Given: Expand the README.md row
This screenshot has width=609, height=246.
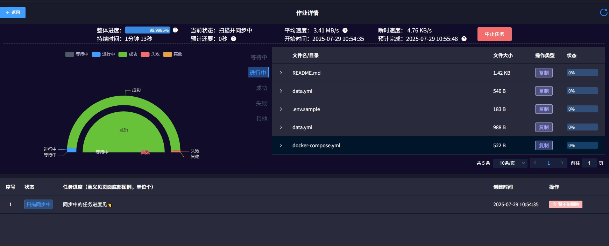Looking at the screenshot, I should (281, 73).
